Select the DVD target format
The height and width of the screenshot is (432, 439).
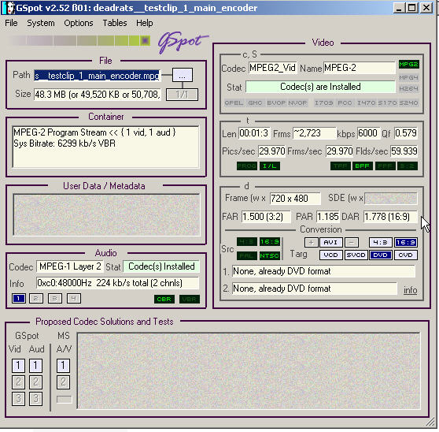381,255
